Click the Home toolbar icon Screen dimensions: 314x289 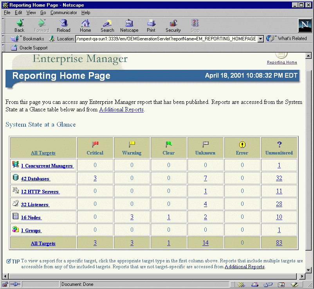85,24
